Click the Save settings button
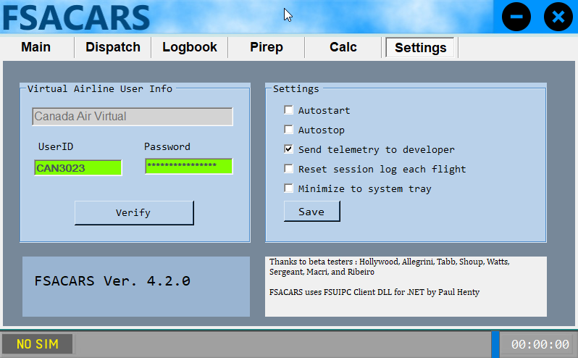The image size is (578, 358). tap(311, 212)
